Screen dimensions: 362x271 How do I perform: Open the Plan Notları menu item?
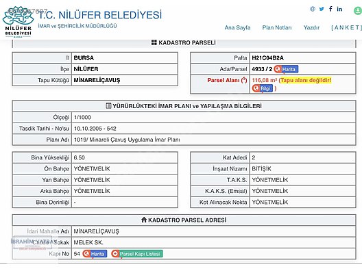(x=277, y=27)
